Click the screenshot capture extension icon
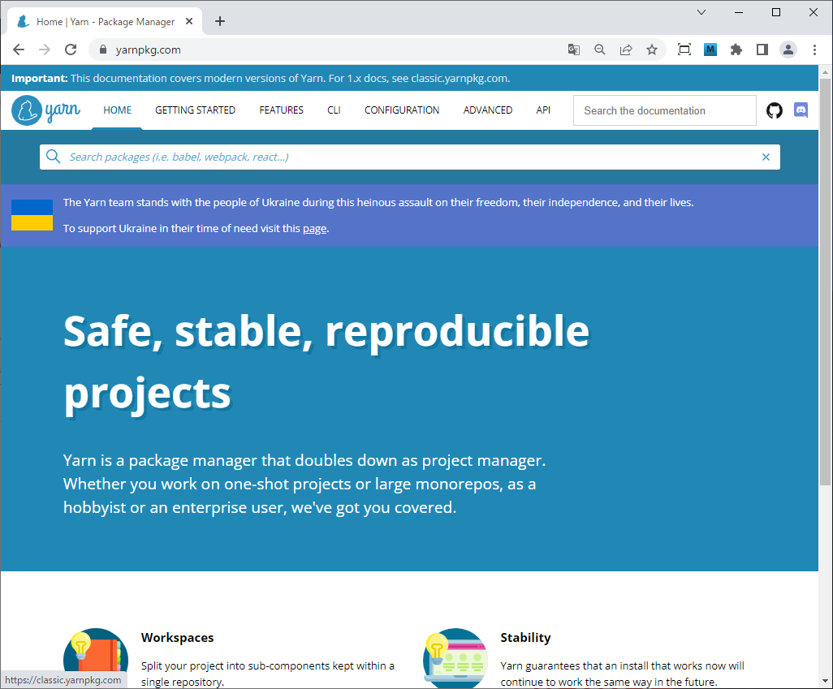 (x=684, y=50)
